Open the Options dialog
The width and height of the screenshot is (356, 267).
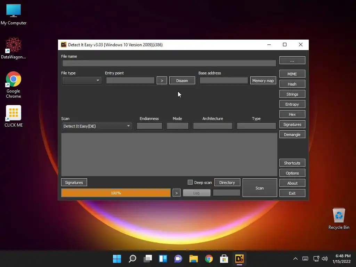pyautogui.click(x=292, y=173)
